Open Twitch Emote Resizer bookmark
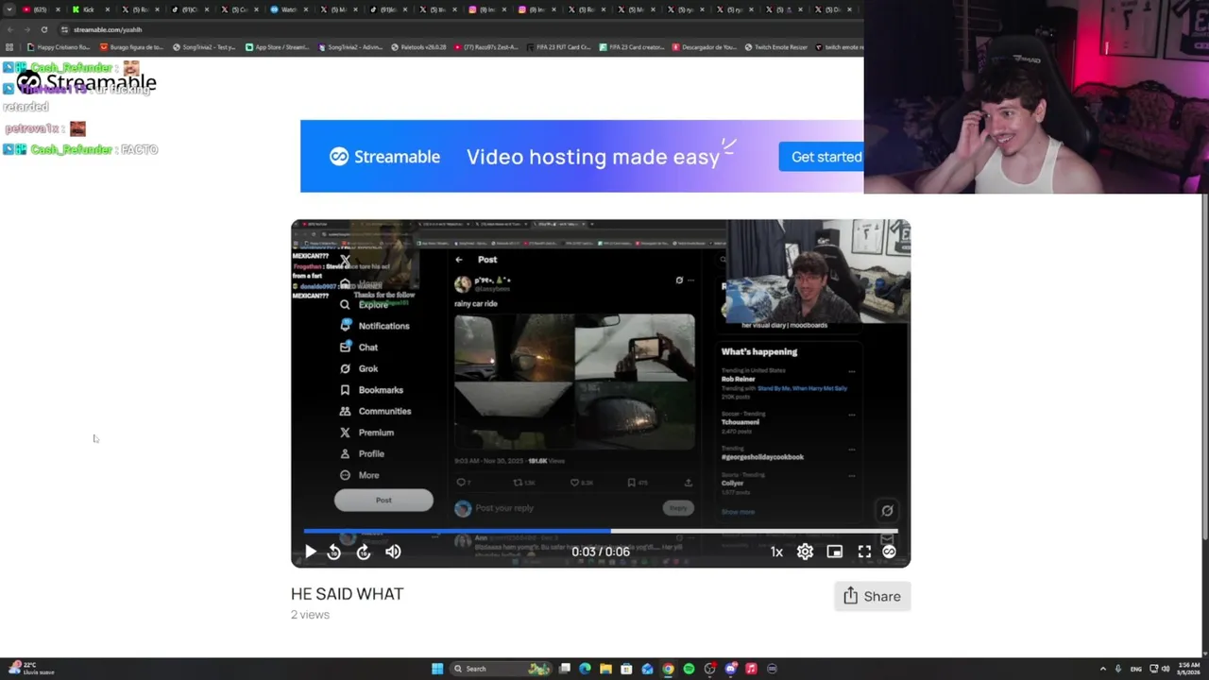1209x680 pixels. coord(775,47)
